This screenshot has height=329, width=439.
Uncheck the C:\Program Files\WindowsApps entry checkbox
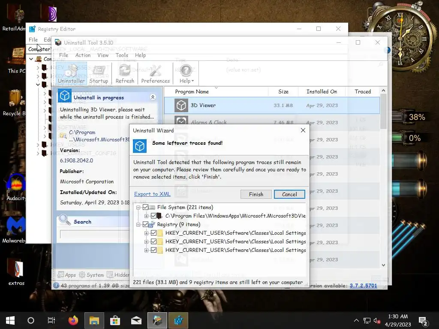[153, 216]
